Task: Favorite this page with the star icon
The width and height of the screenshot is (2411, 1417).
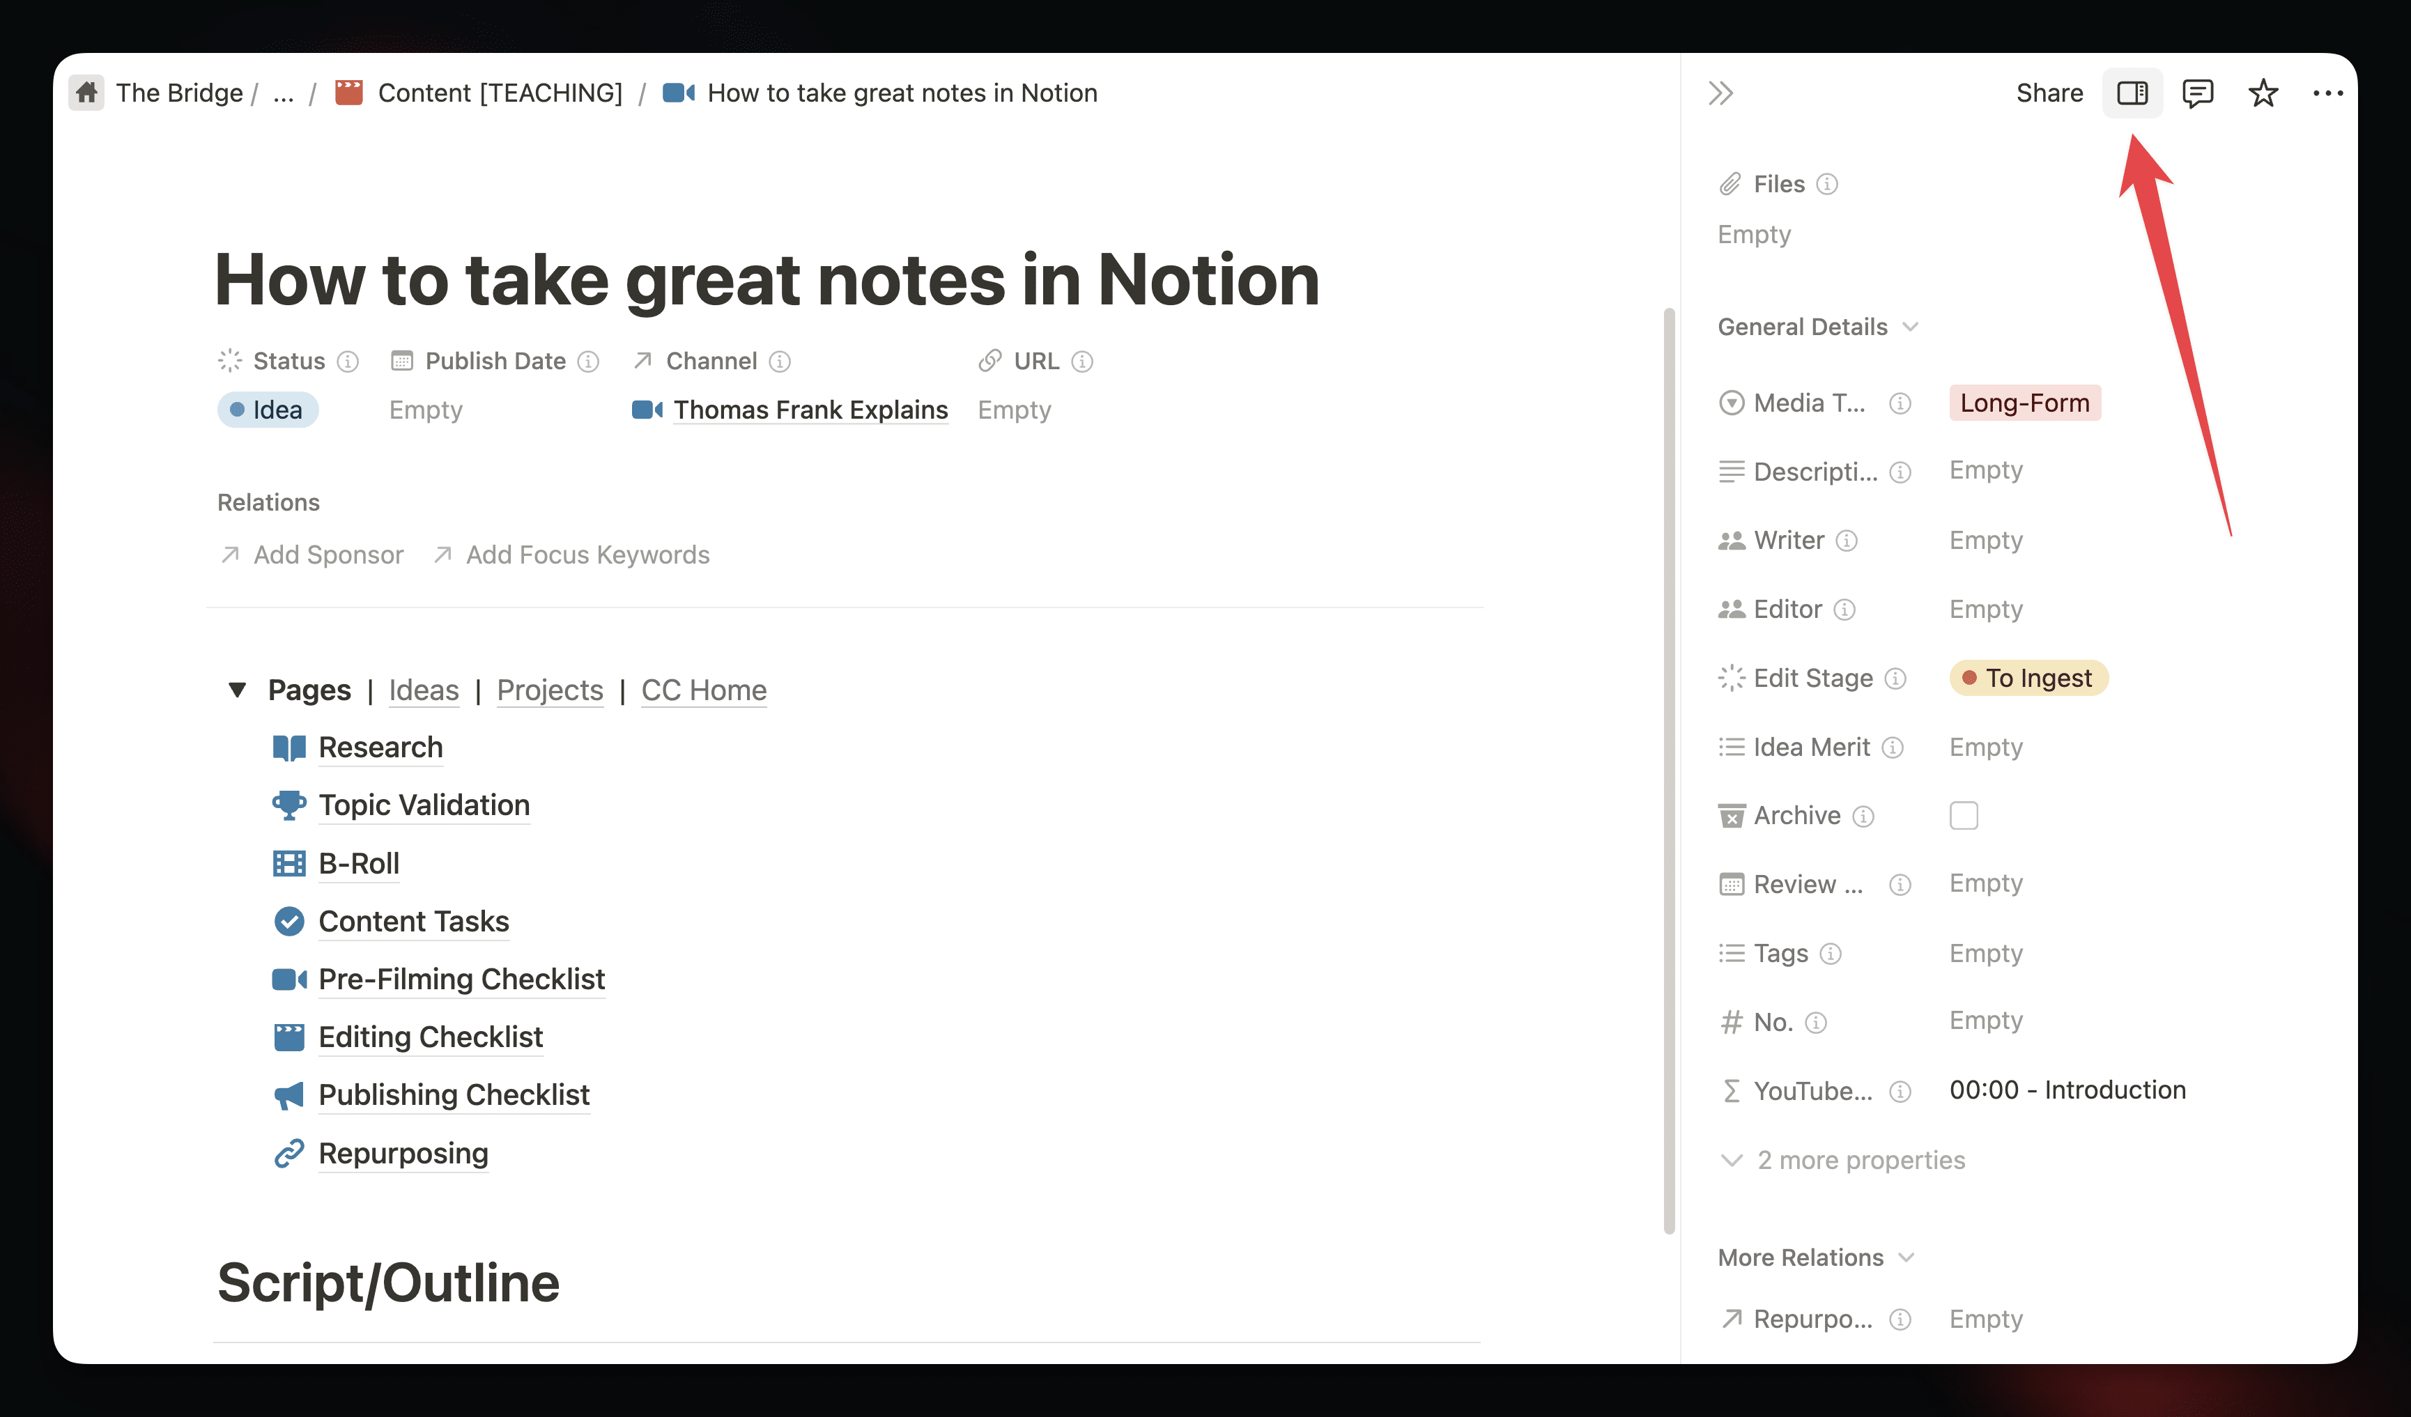Action: tap(2263, 93)
